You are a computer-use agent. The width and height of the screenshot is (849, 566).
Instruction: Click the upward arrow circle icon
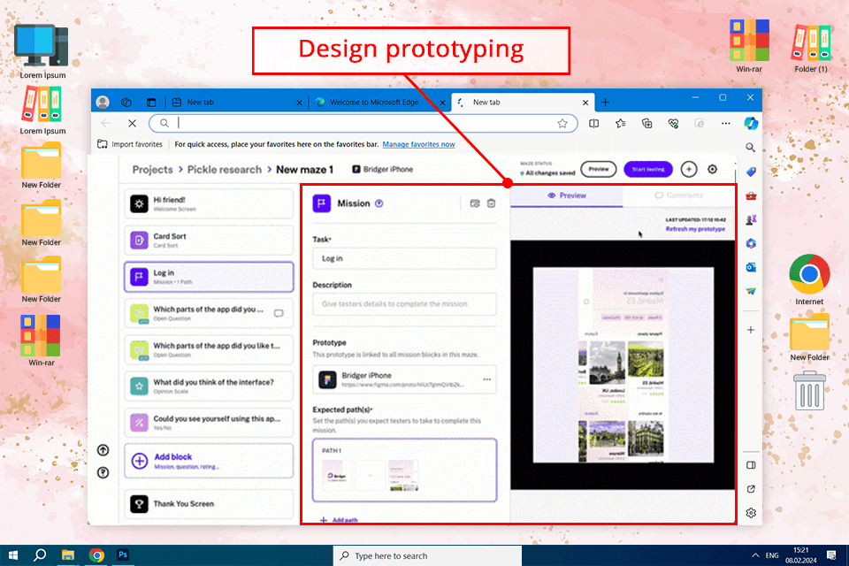pyautogui.click(x=103, y=450)
